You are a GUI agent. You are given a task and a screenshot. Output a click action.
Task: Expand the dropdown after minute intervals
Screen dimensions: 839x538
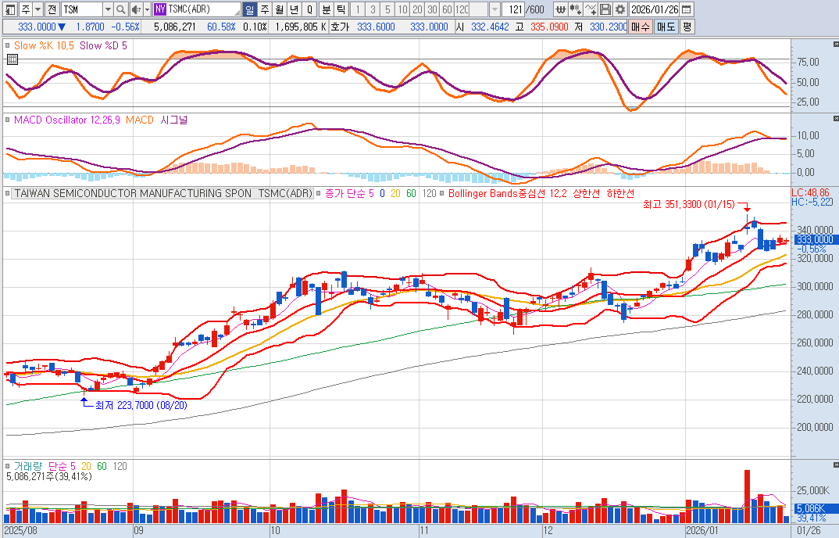tap(494, 9)
